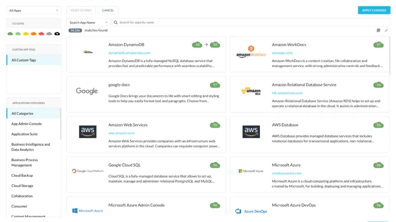The width and height of the screenshot is (396, 222).
Task: Select All Custom Tags
Action: pos(34,60)
